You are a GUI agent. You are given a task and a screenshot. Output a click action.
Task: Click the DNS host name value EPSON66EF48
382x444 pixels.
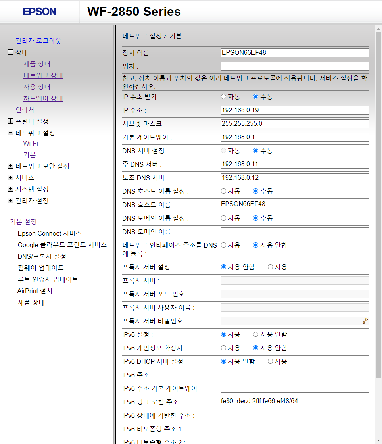[243, 204]
